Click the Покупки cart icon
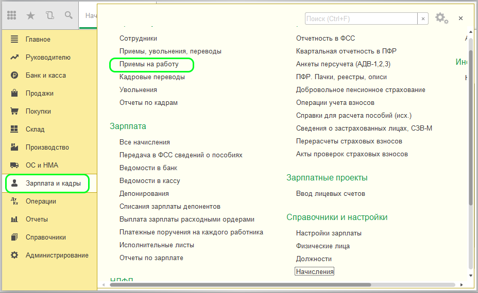Screen dimensions: 478x293 click(x=14, y=111)
